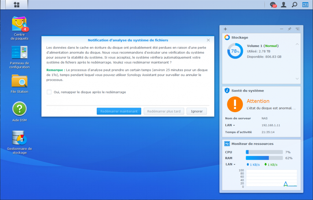Open the notifications chat bubble icon
This screenshot has width=313, height=200.
click(x=273, y=5)
